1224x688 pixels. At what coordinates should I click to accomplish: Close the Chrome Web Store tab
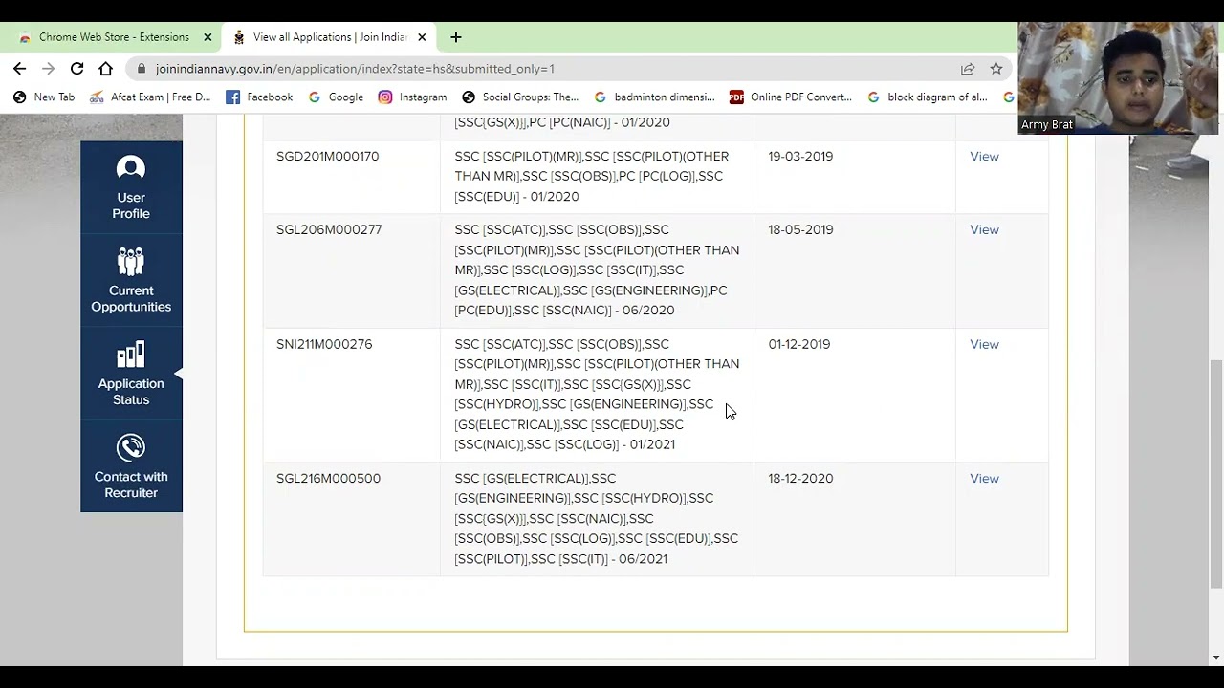pyautogui.click(x=208, y=37)
